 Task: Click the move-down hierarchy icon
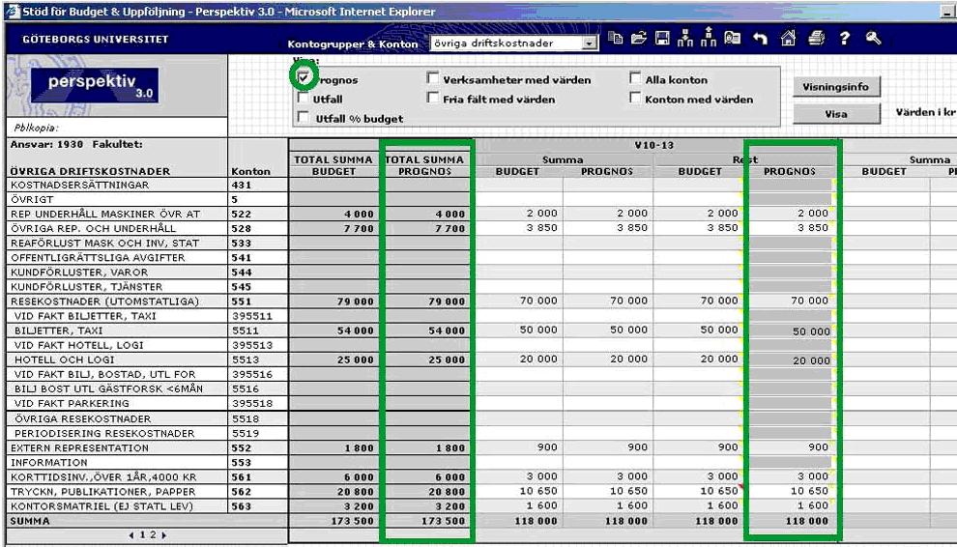click(x=685, y=39)
